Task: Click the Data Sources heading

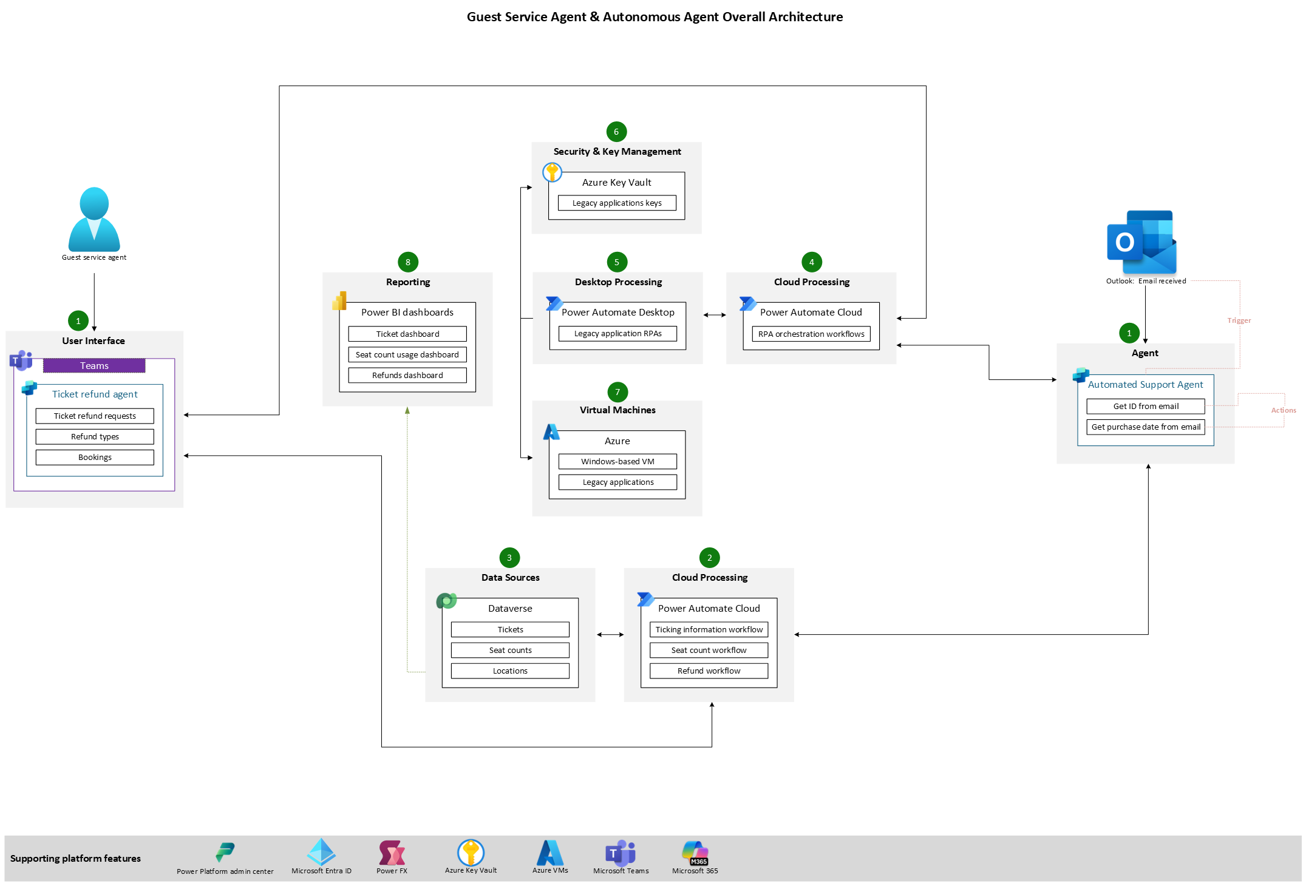Action: 510,577
